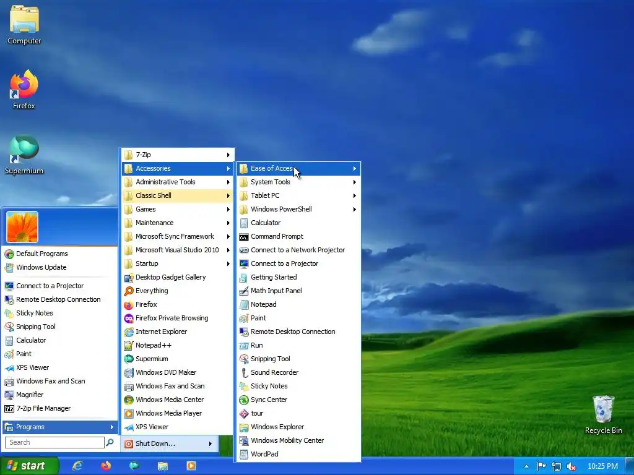The height and width of the screenshot is (475, 634).
Task: Launch the Everything search program
Action: click(x=178, y=291)
